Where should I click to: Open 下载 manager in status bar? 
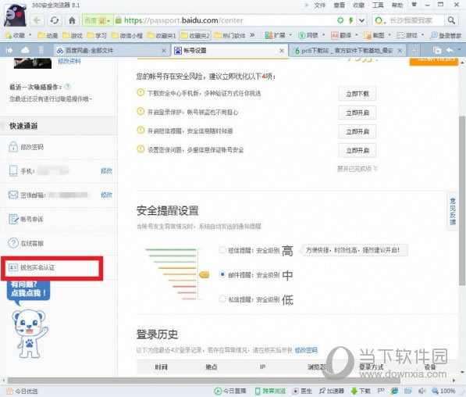pos(361,391)
